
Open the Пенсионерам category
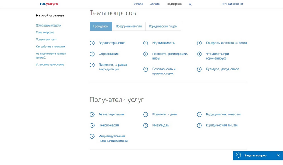[x=109, y=125]
